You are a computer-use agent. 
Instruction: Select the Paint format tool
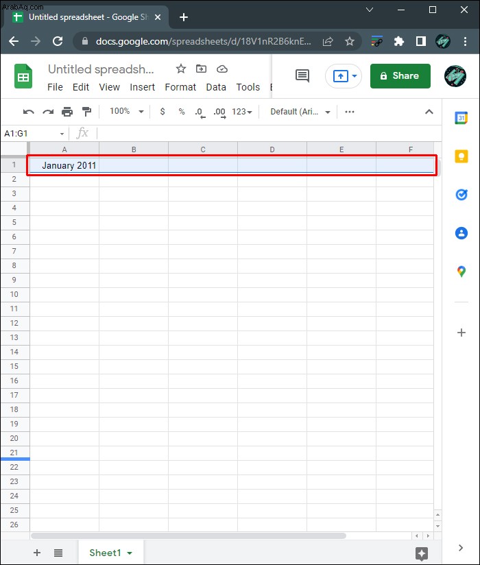coord(86,112)
